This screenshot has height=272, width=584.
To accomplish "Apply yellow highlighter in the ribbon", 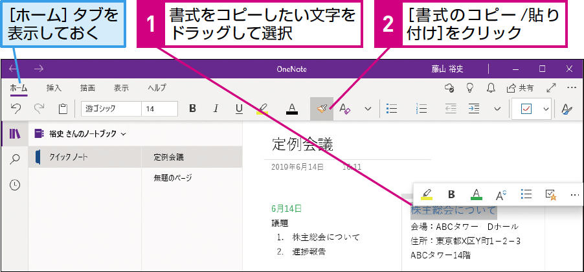I will point(263,109).
